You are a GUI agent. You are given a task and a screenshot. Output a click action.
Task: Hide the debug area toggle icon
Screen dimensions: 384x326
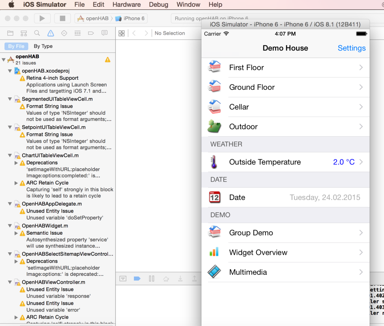point(123,278)
